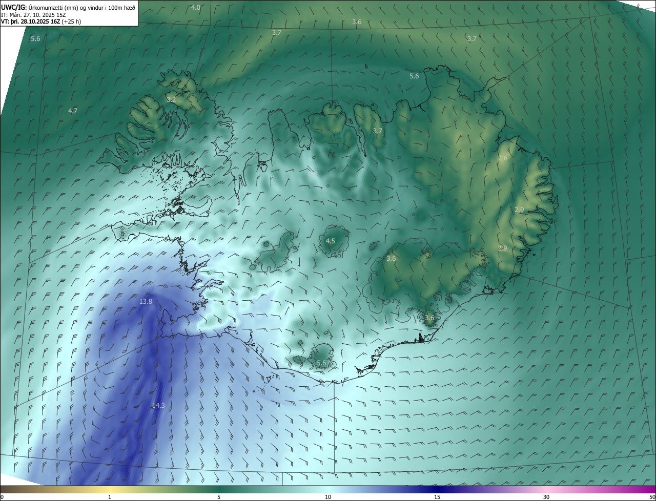Screen dimensions: 656x501
Task: Click the '0' tick on the colour scale
Action: [x=2, y=497]
